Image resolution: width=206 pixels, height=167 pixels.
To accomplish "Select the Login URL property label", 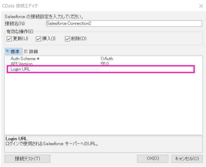I will tap(20, 69).
